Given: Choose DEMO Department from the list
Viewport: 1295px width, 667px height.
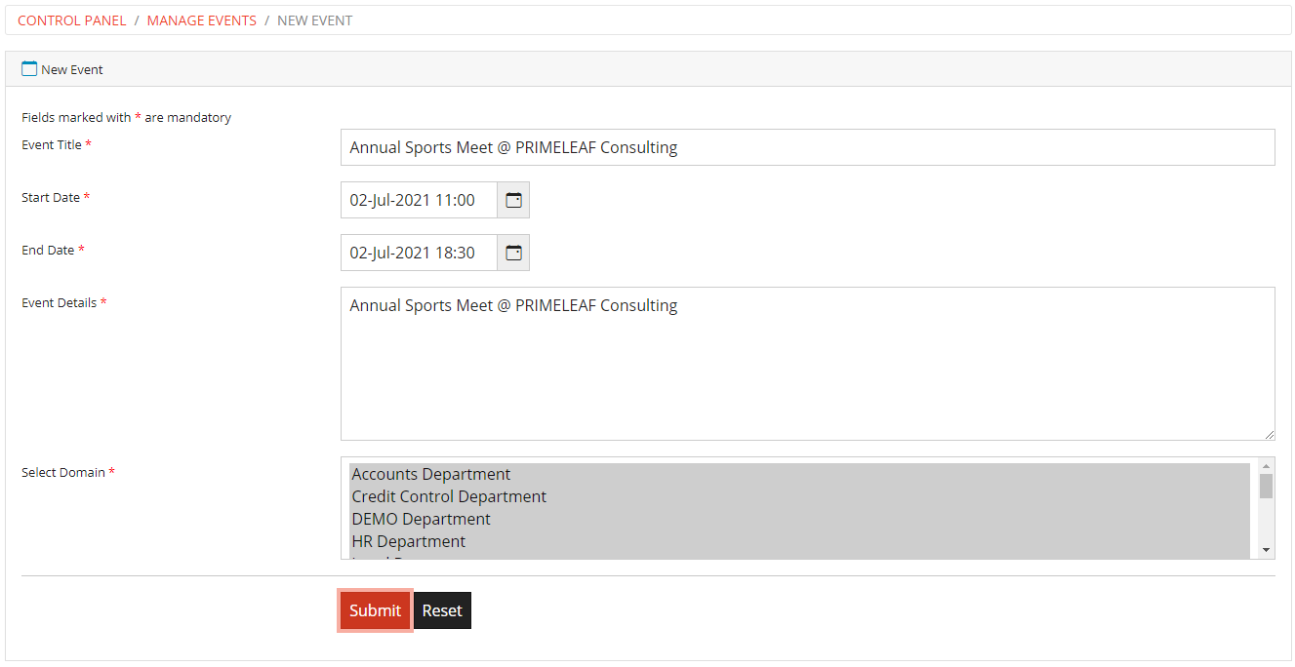Looking at the screenshot, I should (799, 519).
